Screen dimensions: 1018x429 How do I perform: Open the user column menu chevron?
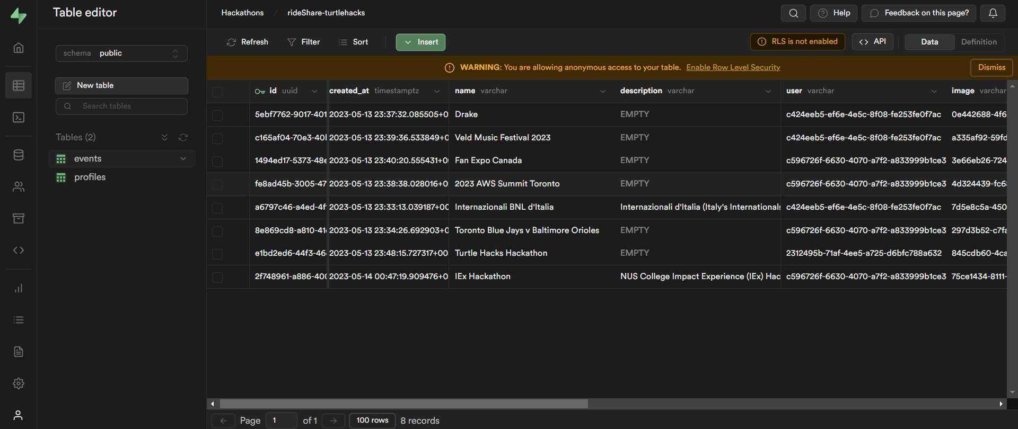pos(934,91)
